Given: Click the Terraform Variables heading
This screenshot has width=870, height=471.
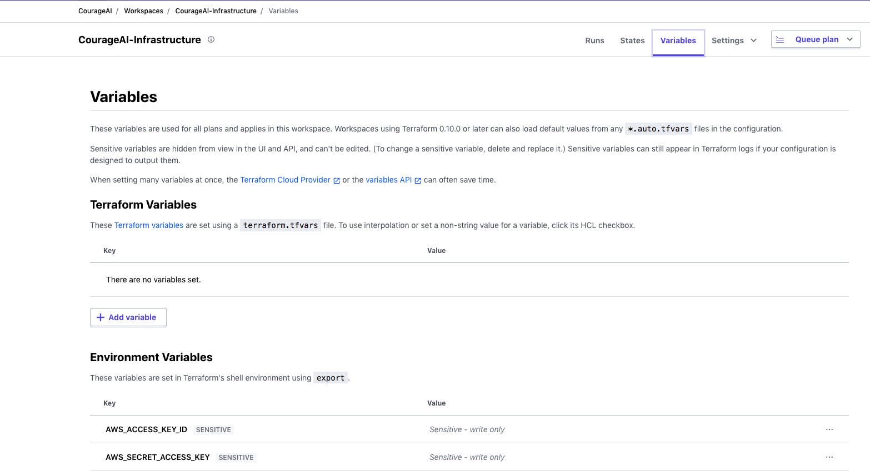Looking at the screenshot, I should 143,205.
